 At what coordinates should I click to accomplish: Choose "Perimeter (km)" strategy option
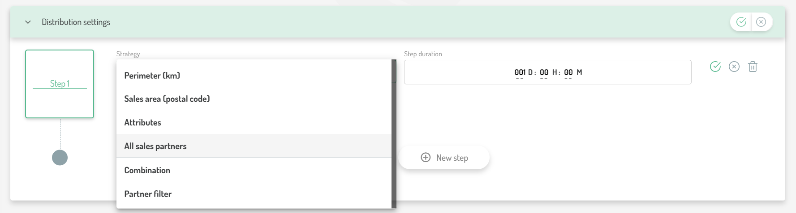152,75
